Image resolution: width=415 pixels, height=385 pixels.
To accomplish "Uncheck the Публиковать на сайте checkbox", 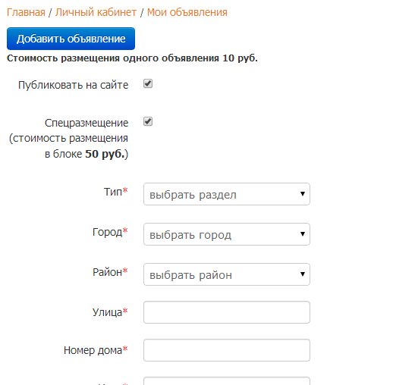I will point(148,84).
